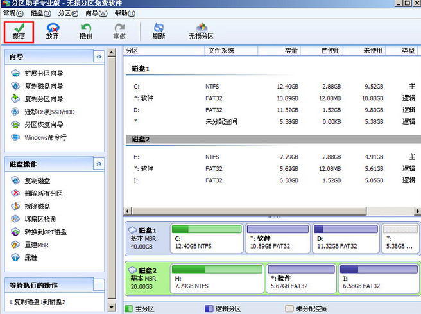Click the 刷新 (Refresh) toolbar icon
Image resolution: width=421 pixels, height=314 pixels.
pyautogui.click(x=159, y=32)
